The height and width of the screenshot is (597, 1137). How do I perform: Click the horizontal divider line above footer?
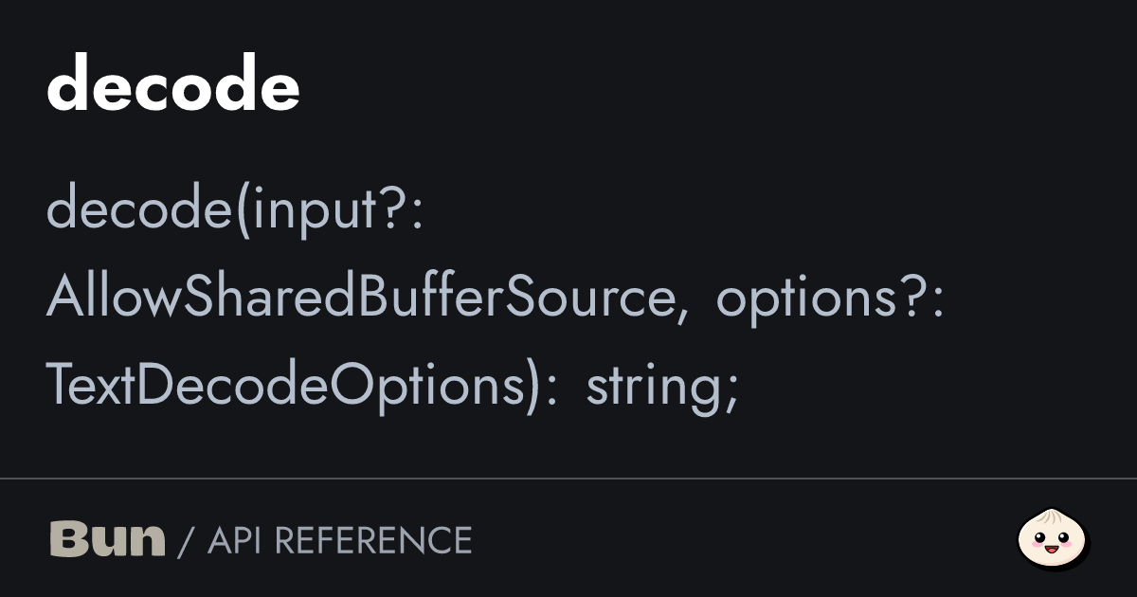(x=568, y=479)
